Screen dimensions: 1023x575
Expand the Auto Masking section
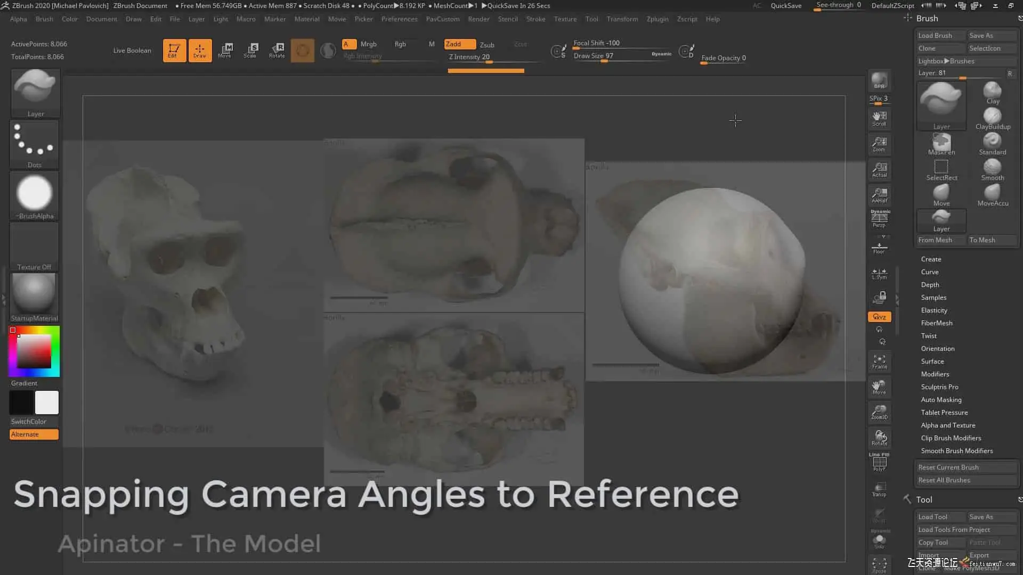pos(941,399)
